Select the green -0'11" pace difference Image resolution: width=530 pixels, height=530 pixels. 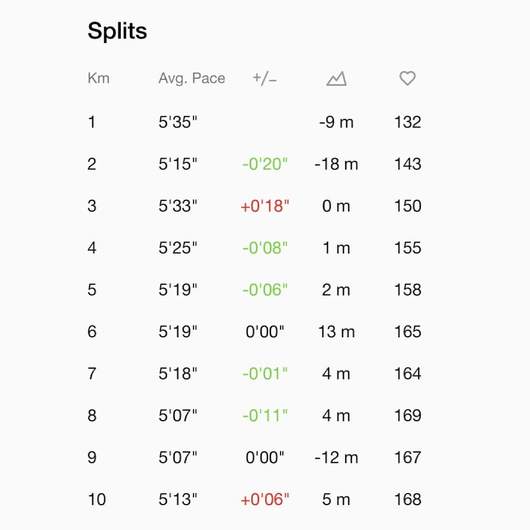(x=264, y=415)
